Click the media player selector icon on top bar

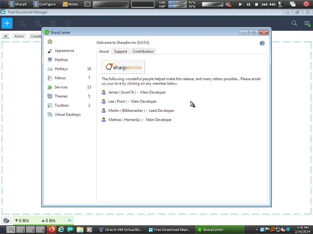280,4
